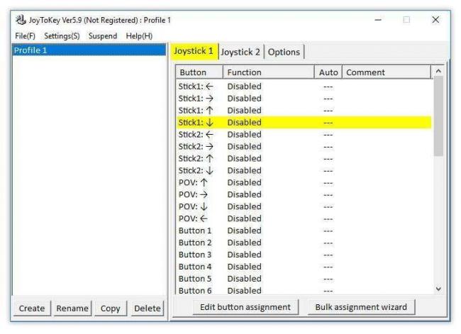The image size is (461, 334).
Task: Select the Button 1 row
Action: pyautogui.click(x=304, y=230)
